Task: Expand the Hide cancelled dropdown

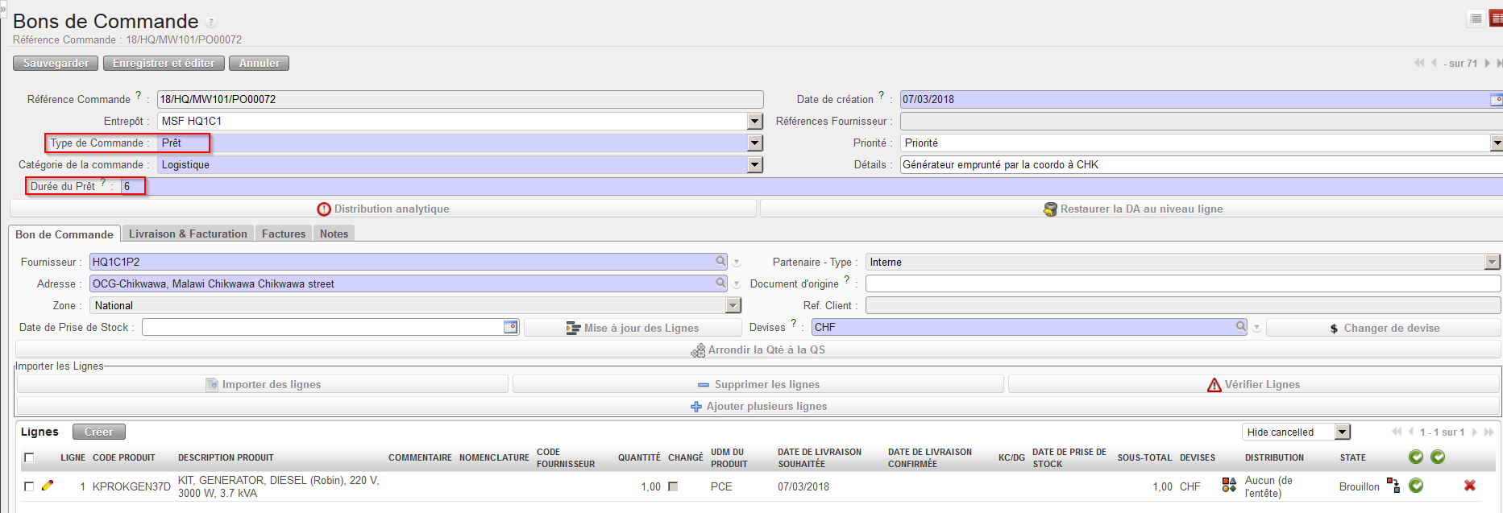Action: click(1342, 432)
